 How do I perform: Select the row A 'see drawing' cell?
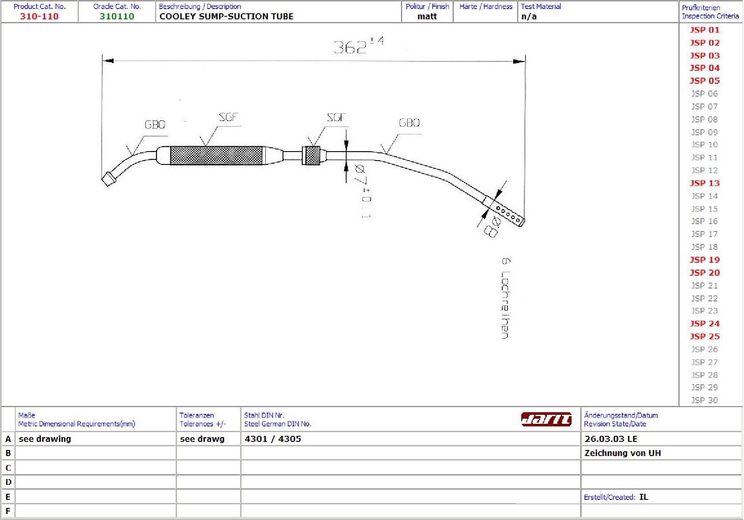tap(45, 439)
